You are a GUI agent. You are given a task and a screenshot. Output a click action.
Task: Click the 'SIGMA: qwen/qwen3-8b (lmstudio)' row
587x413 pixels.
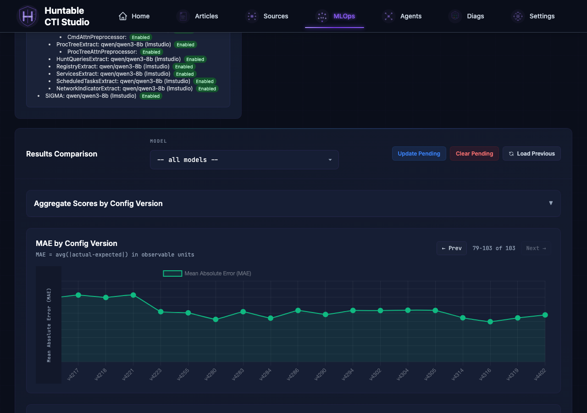(91, 96)
